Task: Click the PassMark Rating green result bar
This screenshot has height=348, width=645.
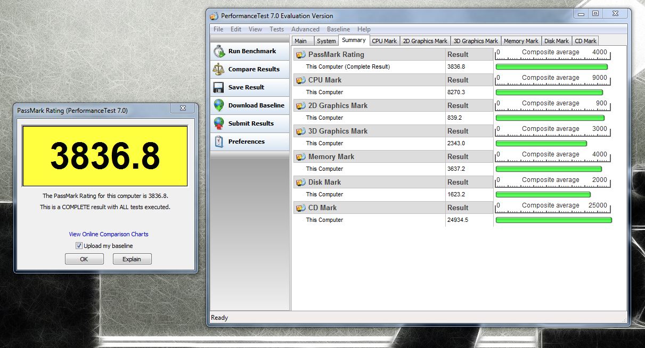Action: click(x=552, y=67)
